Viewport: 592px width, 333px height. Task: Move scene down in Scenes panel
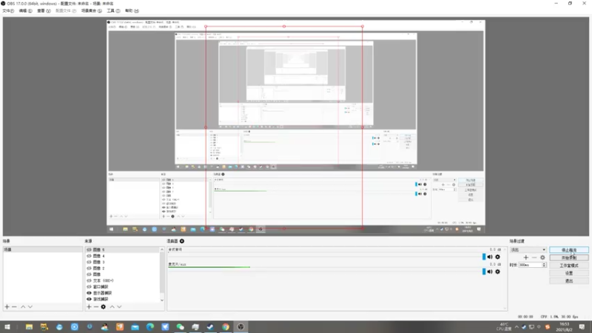pos(30,307)
